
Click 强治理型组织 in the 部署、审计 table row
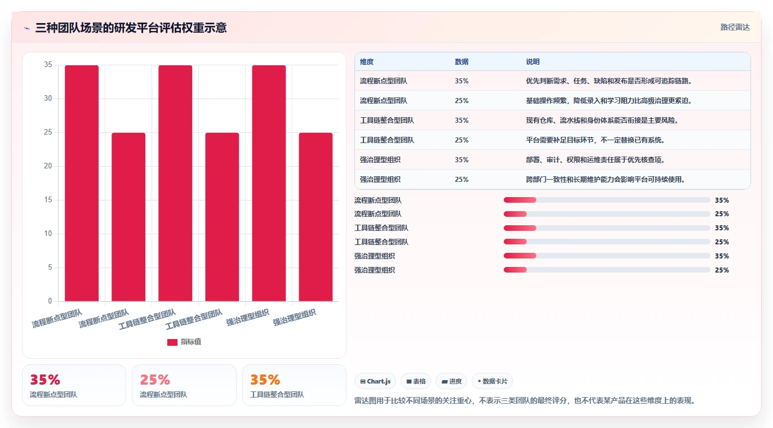tap(380, 160)
